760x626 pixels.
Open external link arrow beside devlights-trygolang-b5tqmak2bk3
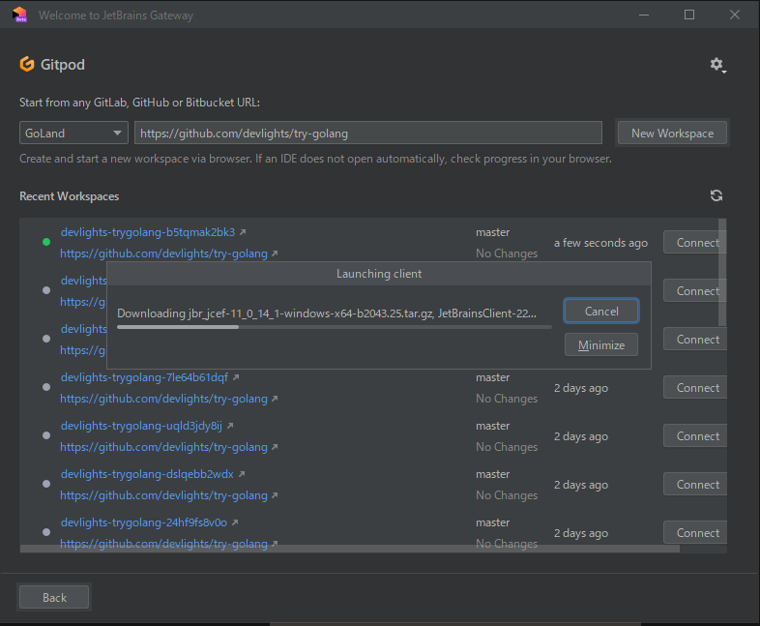[x=243, y=232]
